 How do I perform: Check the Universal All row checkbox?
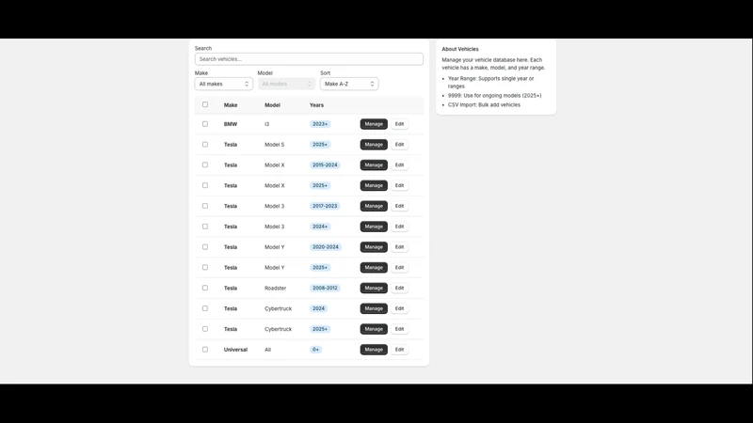205,350
